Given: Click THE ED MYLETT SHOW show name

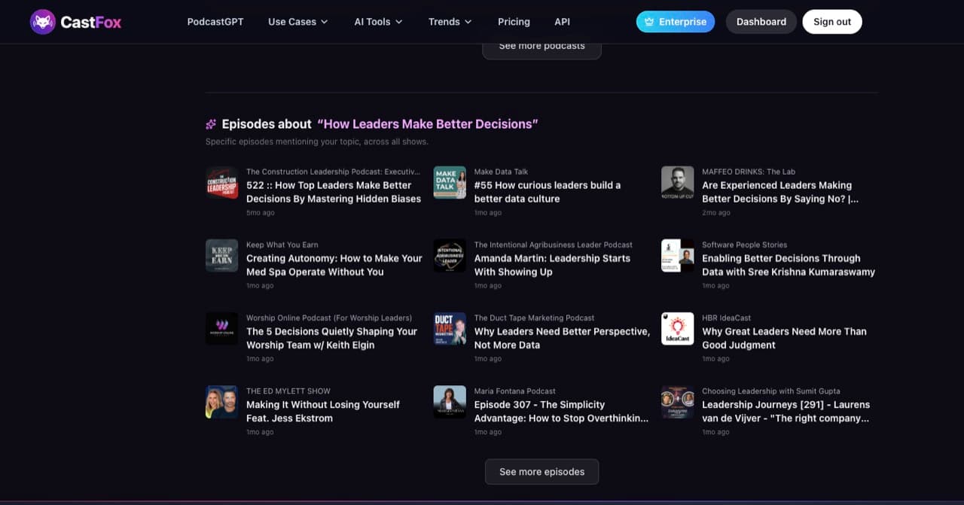Looking at the screenshot, I should pyautogui.click(x=288, y=391).
